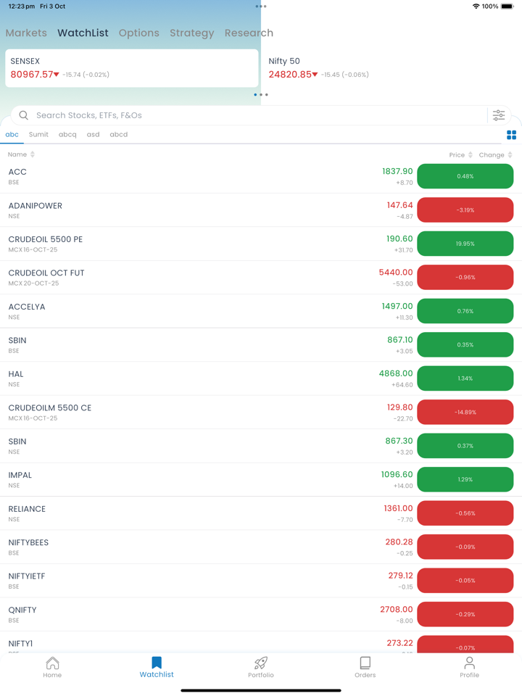Sort list by Name column
The image size is (522, 696).
[x=21, y=154]
